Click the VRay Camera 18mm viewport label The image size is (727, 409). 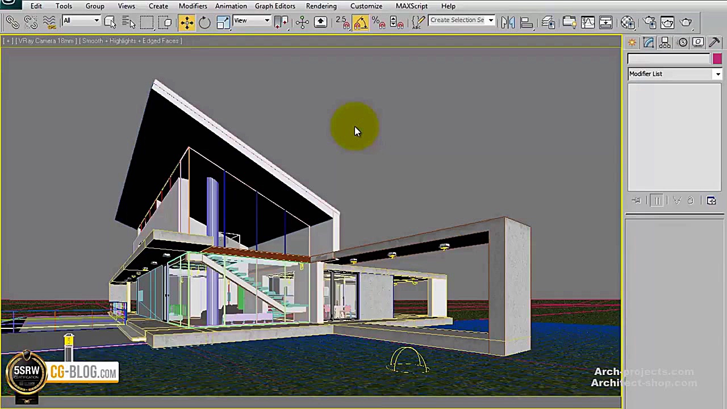(46, 41)
